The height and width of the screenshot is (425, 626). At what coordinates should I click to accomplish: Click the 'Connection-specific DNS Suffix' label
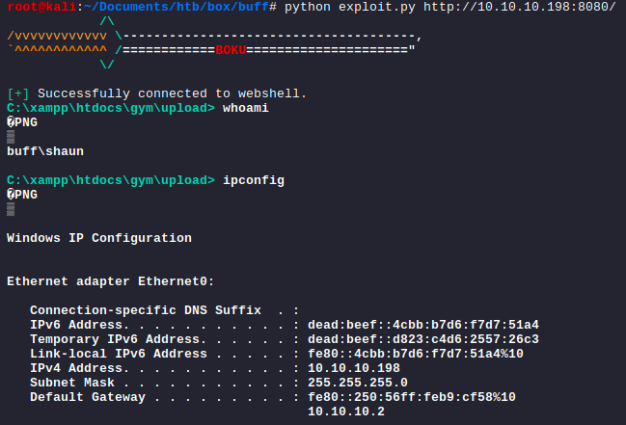point(145,310)
